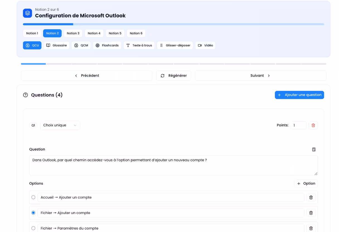The image size is (339, 232).
Task: Click the Notion 2 sur 6 text
Action: coord(47,10)
